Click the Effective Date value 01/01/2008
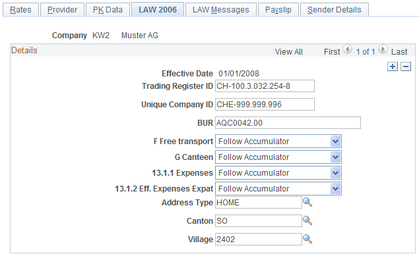 [239, 74]
